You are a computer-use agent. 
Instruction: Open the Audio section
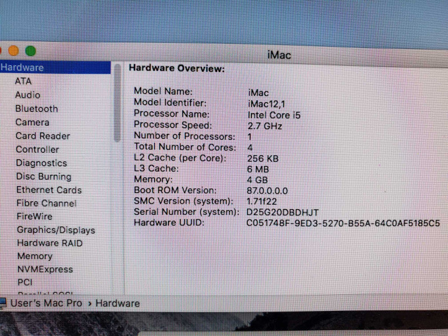click(27, 95)
